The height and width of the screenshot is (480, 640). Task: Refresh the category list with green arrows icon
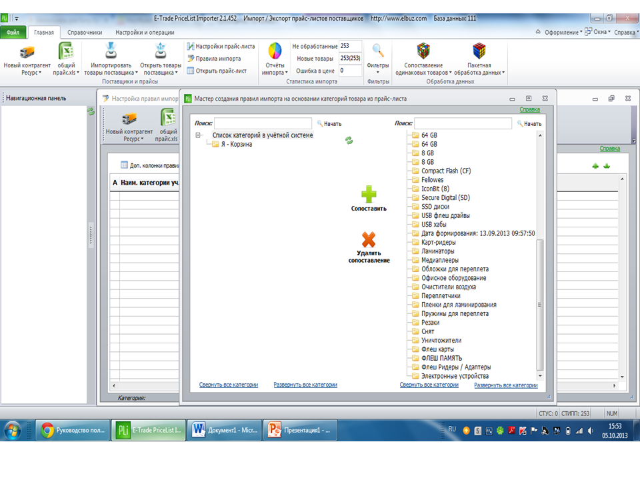click(x=349, y=141)
